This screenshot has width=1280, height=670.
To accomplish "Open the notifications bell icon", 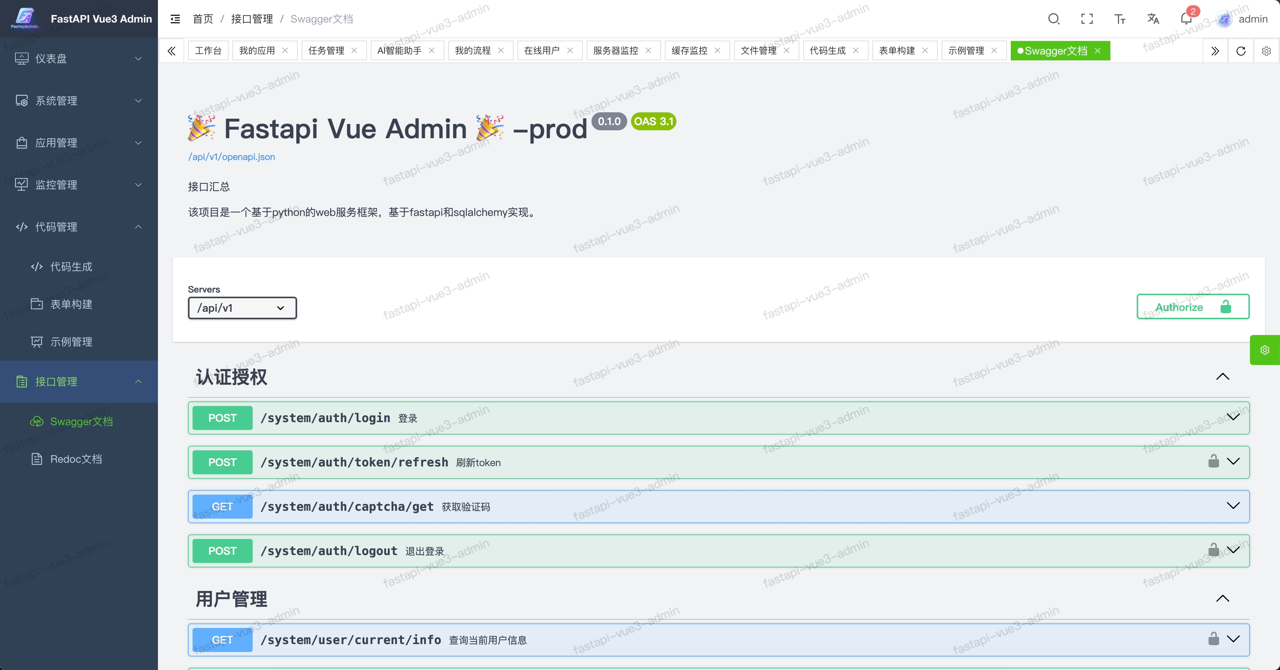I will click(1186, 19).
